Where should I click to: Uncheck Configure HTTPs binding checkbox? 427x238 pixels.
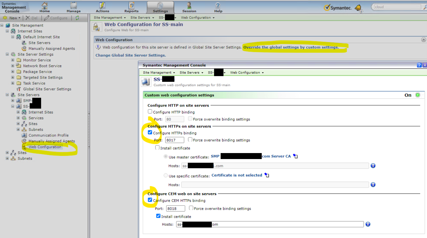pos(150,132)
